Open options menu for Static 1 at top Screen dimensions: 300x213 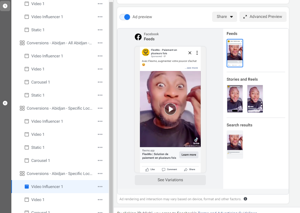[x=100, y=30]
